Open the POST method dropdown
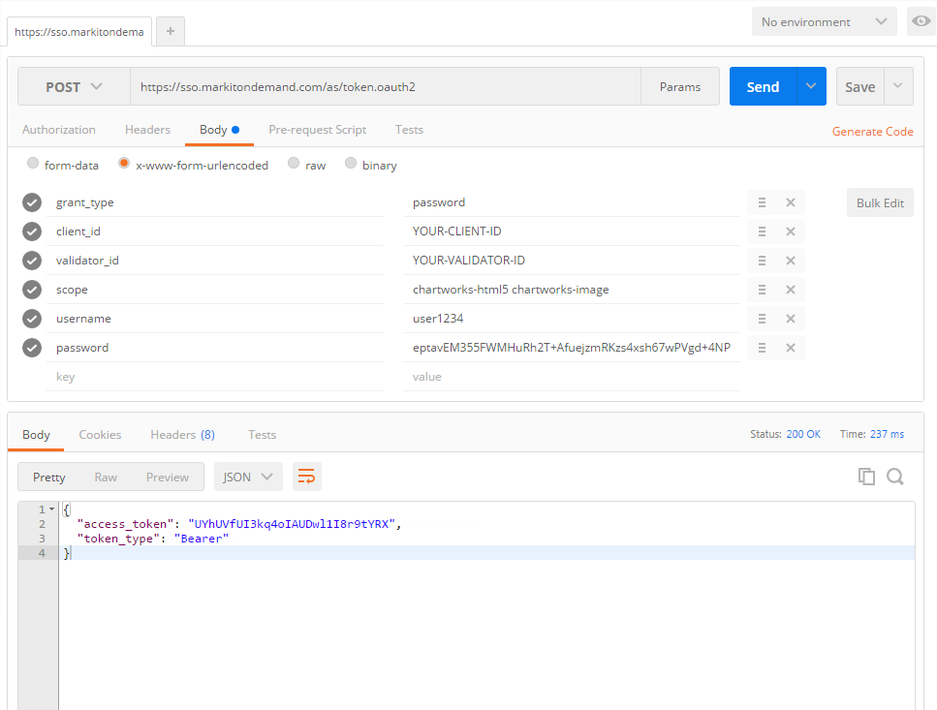 coord(74,86)
